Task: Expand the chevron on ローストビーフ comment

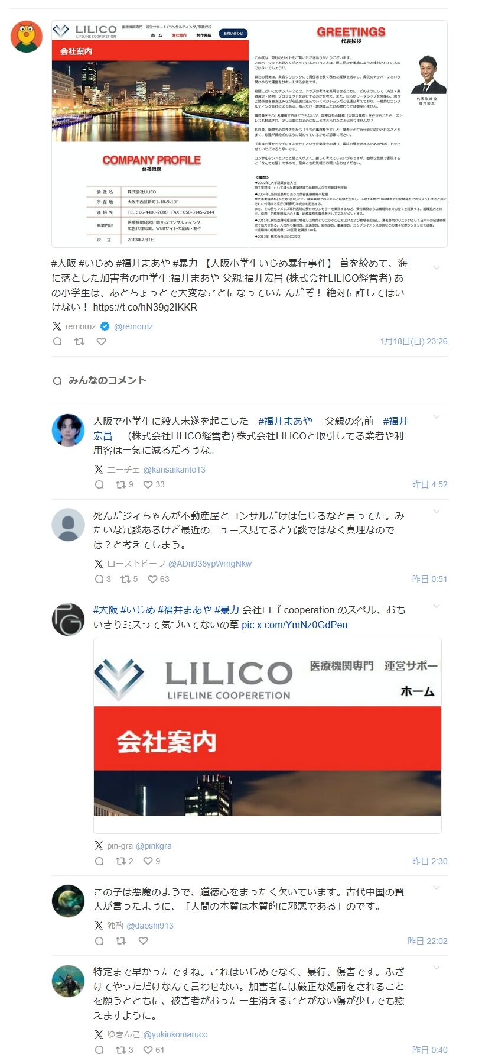Action: point(437,512)
